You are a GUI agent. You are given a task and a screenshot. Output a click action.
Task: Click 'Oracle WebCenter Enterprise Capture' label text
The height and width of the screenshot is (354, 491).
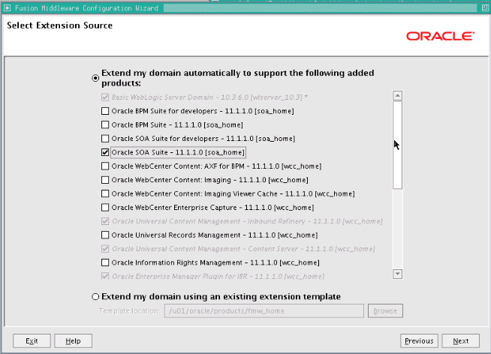(212, 208)
